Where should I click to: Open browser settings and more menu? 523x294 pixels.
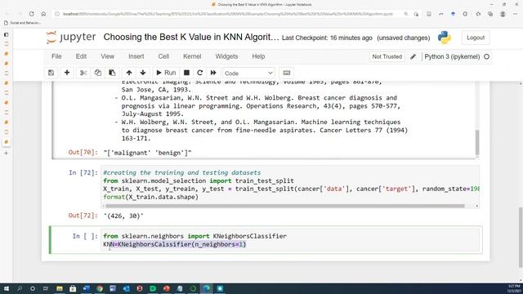[x=516, y=14]
